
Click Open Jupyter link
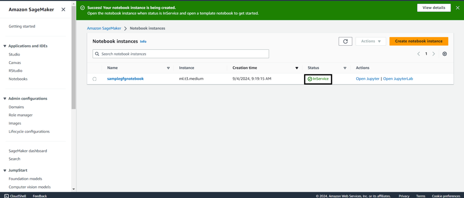[x=367, y=79]
